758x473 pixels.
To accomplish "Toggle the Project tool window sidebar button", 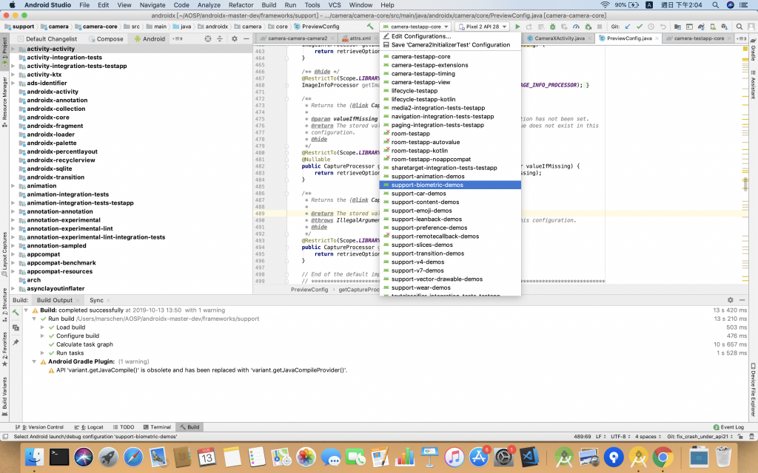I will coord(4,52).
